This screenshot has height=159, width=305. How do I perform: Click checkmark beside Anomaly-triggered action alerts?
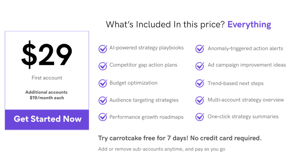[x=200, y=49]
